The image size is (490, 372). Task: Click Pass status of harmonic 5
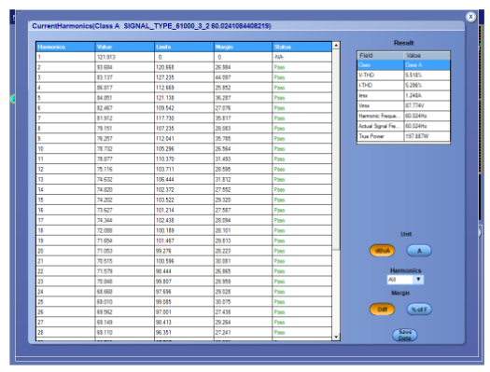coord(279,98)
